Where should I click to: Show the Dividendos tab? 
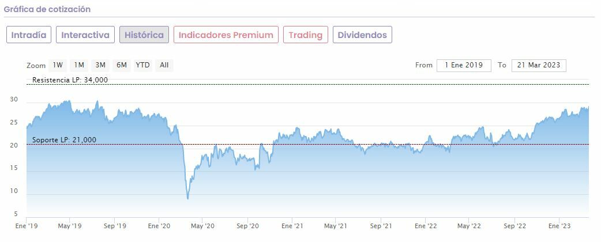pyautogui.click(x=362, y=35)
